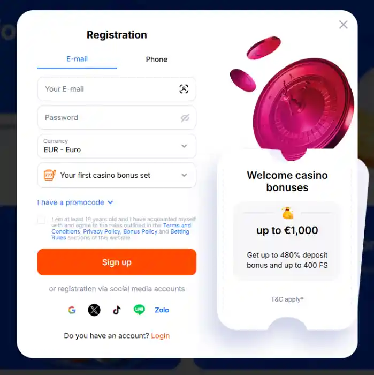Choose TikTok social registration icon
Viewport: 374px width, 375px height.
click(x=117, y=310)
